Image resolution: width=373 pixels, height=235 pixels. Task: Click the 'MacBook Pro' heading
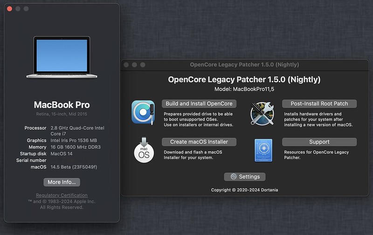click(62, 105)
